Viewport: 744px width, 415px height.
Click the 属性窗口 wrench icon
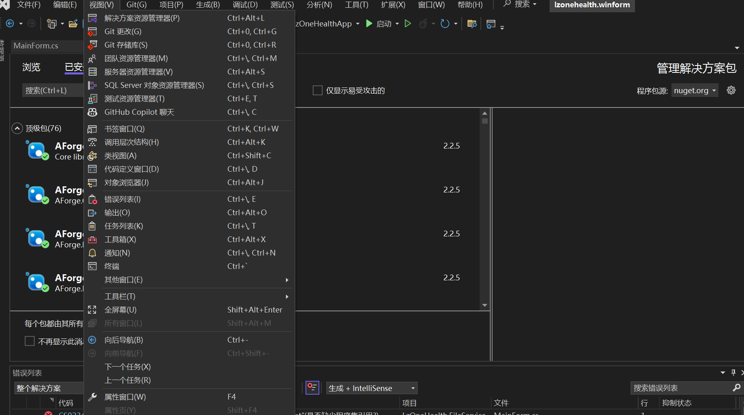[x=92, y=397]
